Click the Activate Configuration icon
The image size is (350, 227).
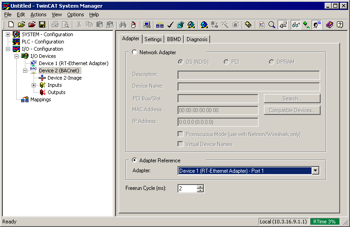(x=181, y=24)
